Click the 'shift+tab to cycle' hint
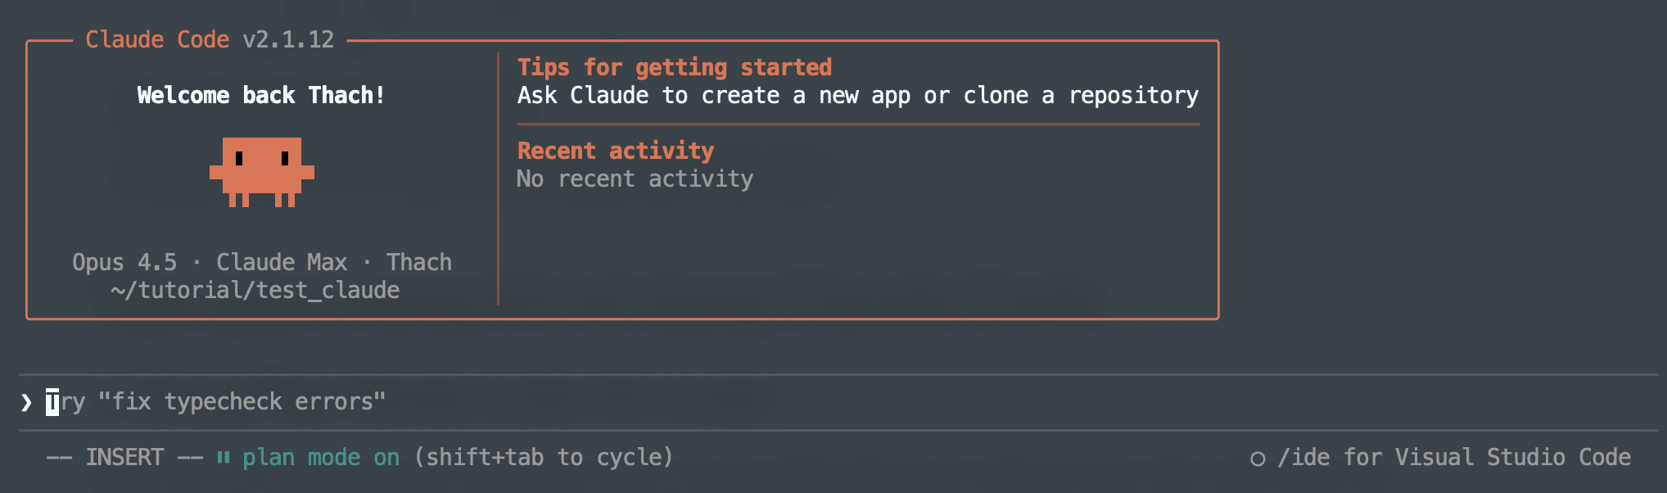The height and width of the screenshot is (493, 1667). coord(544,457)
